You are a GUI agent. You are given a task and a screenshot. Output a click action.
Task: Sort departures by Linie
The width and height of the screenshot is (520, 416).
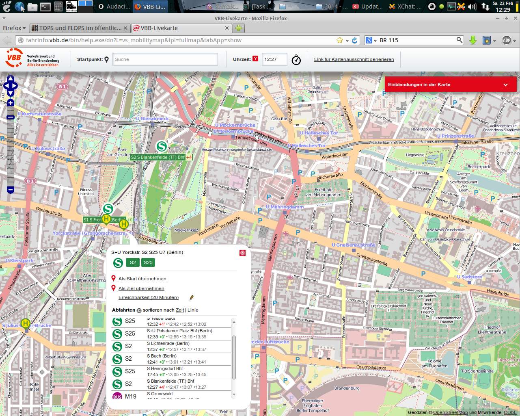point(193,310)
